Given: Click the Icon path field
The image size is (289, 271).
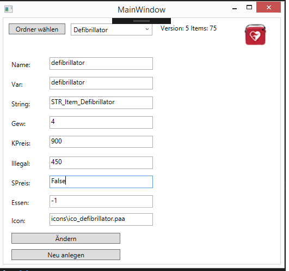Looking at the screenshot, I should tap(101, 220).
